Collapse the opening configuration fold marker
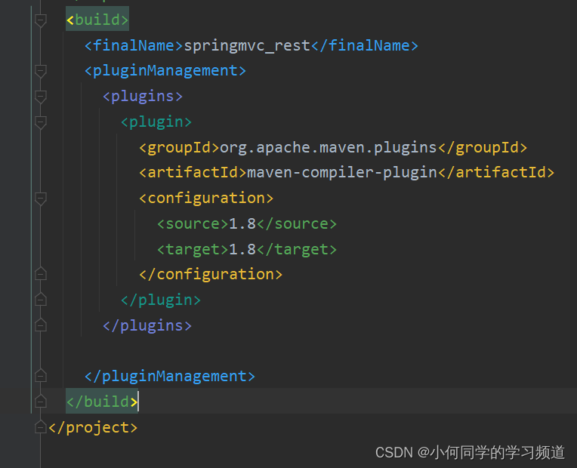 (x=41, y=199)
